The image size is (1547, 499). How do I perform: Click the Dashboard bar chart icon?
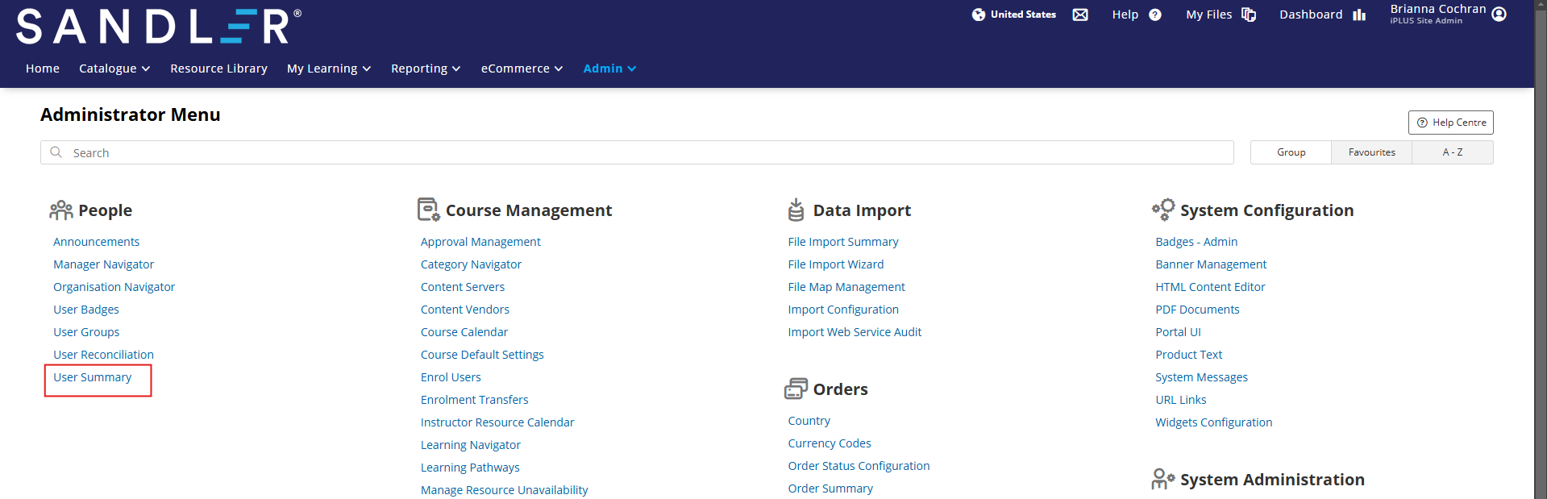[1359, 15]
